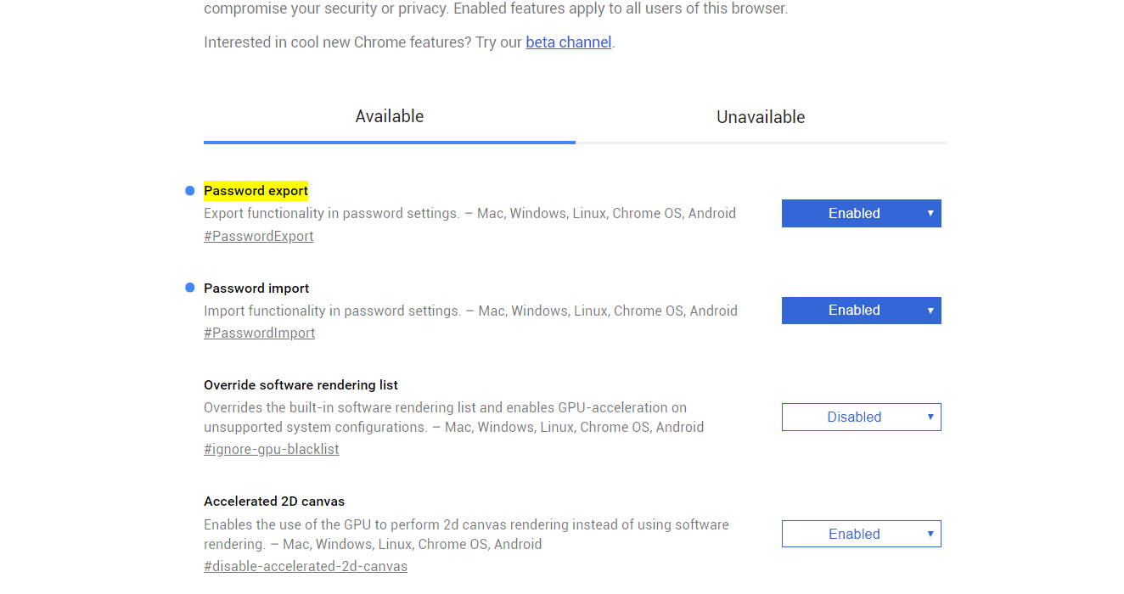Switch to the Available tab

390,117
